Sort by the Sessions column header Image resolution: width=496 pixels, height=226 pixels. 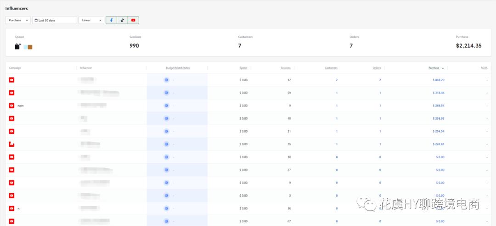[x=285, y=68]
